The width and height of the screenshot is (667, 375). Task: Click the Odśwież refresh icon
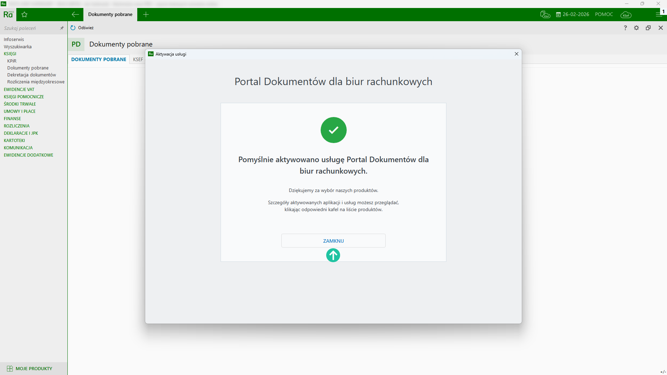73,28
